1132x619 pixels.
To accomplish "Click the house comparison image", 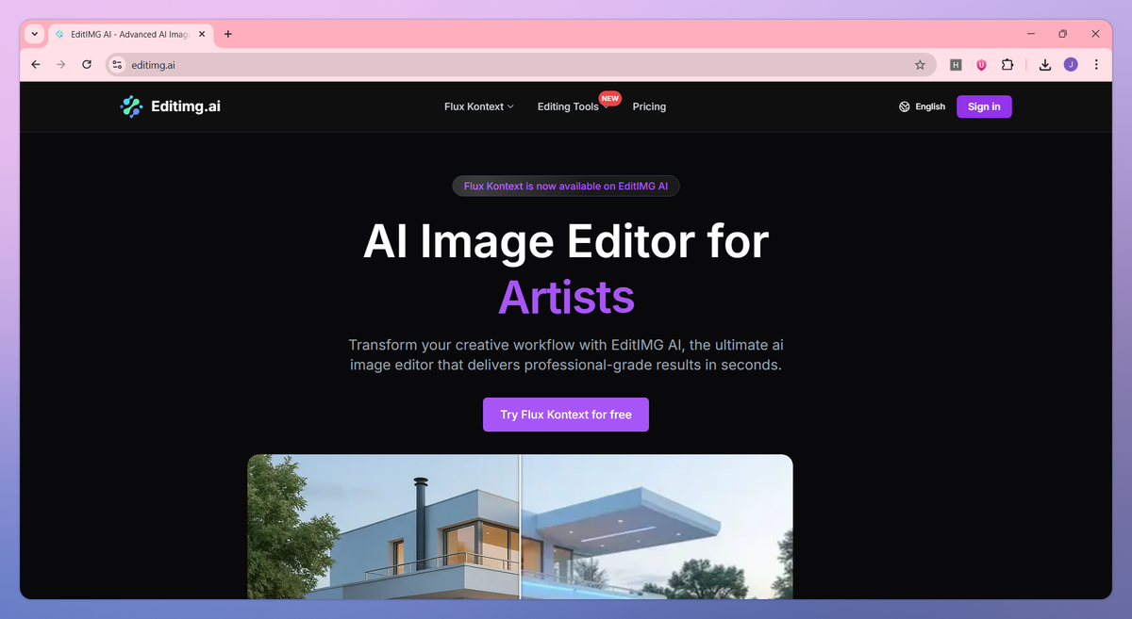I will (x=520, y=527).
